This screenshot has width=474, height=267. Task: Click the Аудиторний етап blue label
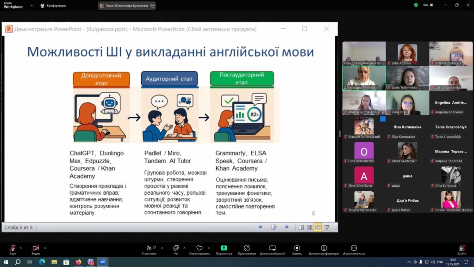(x=169, y=79)
